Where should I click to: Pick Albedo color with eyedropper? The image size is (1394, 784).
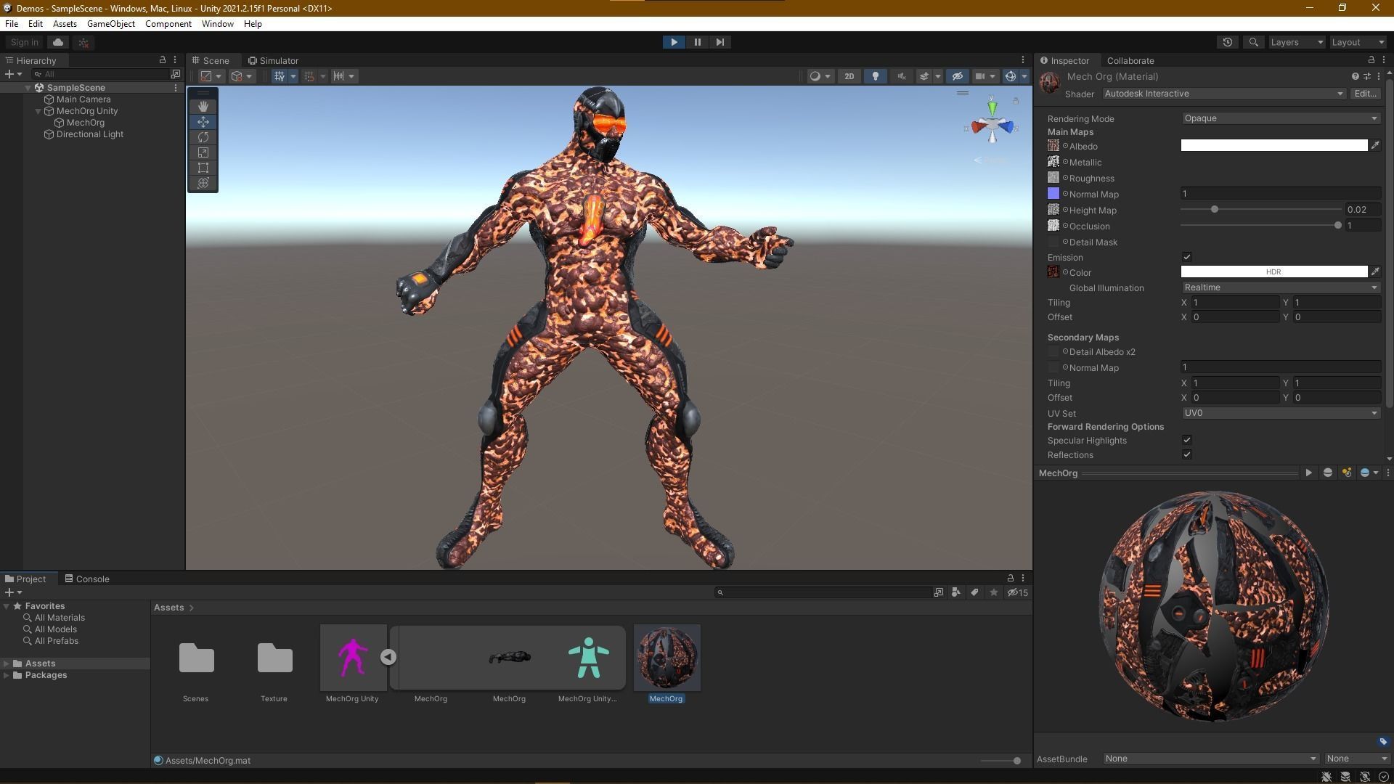click(x=1375, y=146)
